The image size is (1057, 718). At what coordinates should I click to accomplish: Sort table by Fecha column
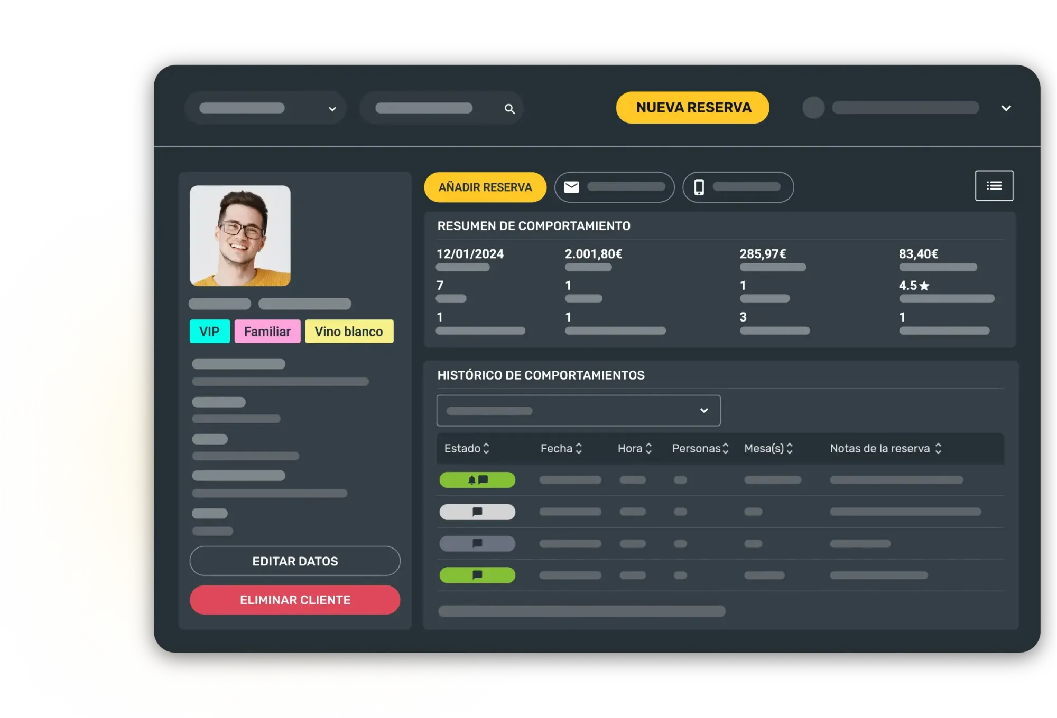pyautogui.click(x=561, y=448)
